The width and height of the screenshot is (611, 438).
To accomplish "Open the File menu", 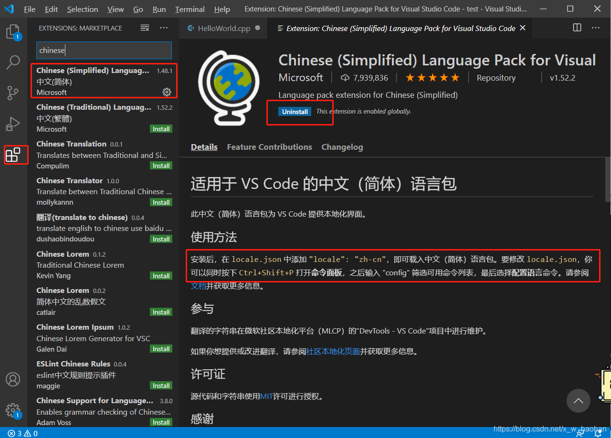I will point(30,9).
